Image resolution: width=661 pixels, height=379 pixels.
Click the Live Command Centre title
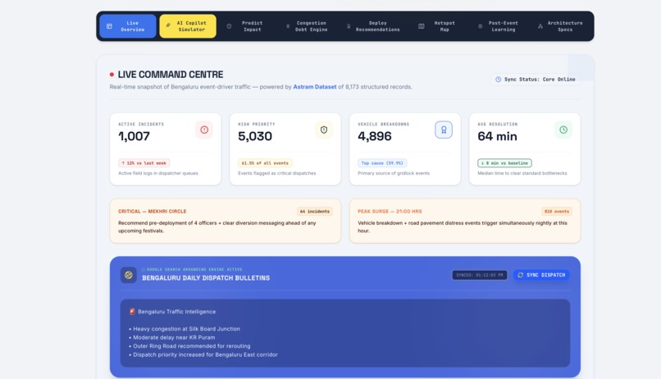point(171,75)
